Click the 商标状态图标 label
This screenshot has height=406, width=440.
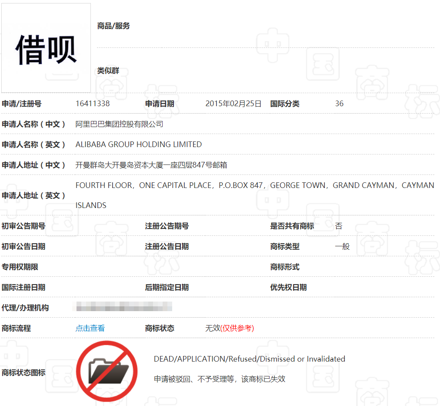23,372
